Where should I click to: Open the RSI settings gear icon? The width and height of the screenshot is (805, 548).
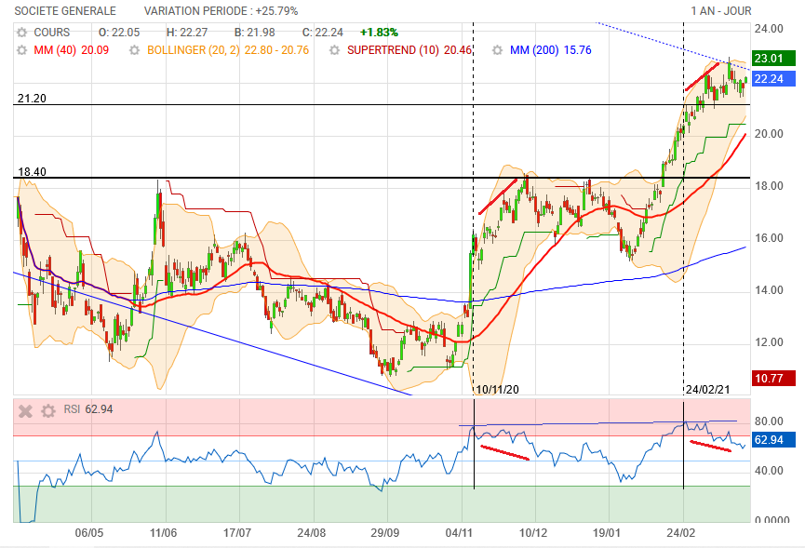(x=48, y=410)
